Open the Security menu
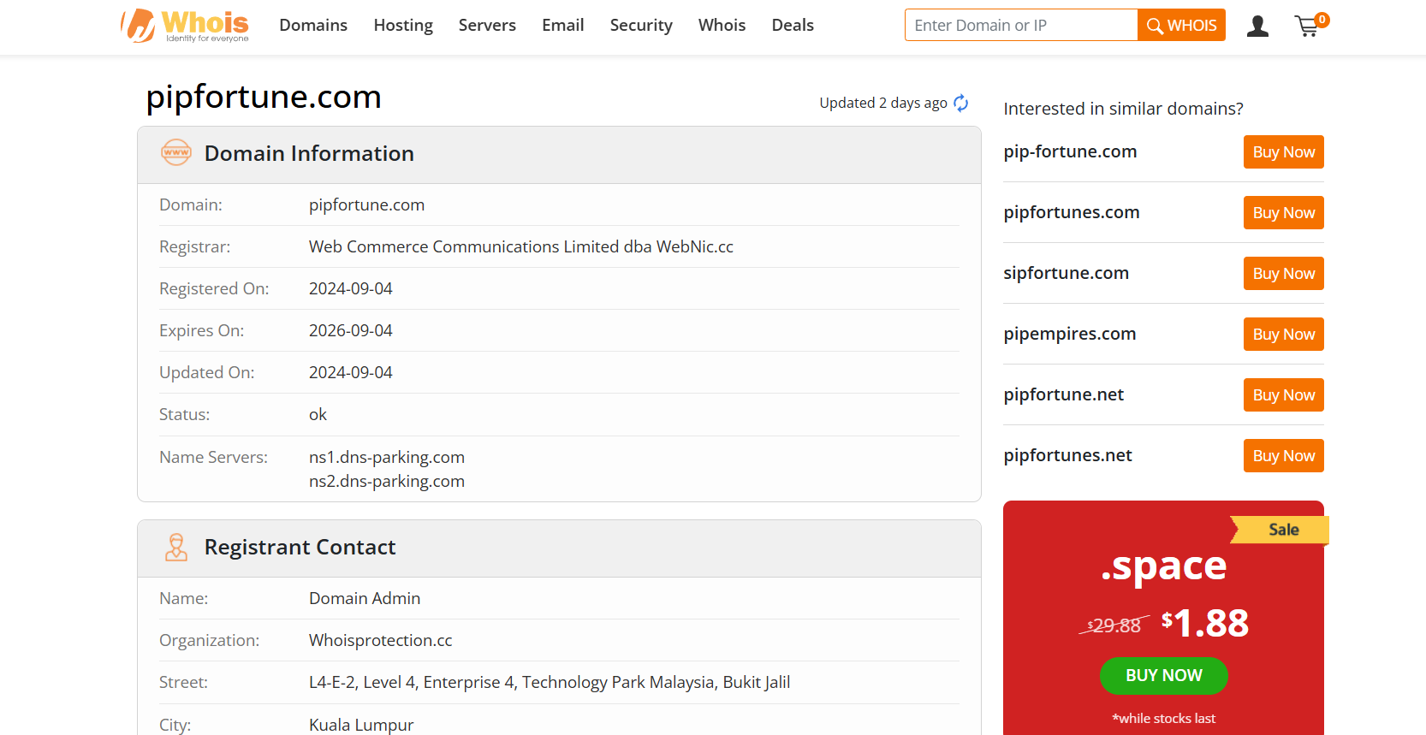 tap(641, 26)
